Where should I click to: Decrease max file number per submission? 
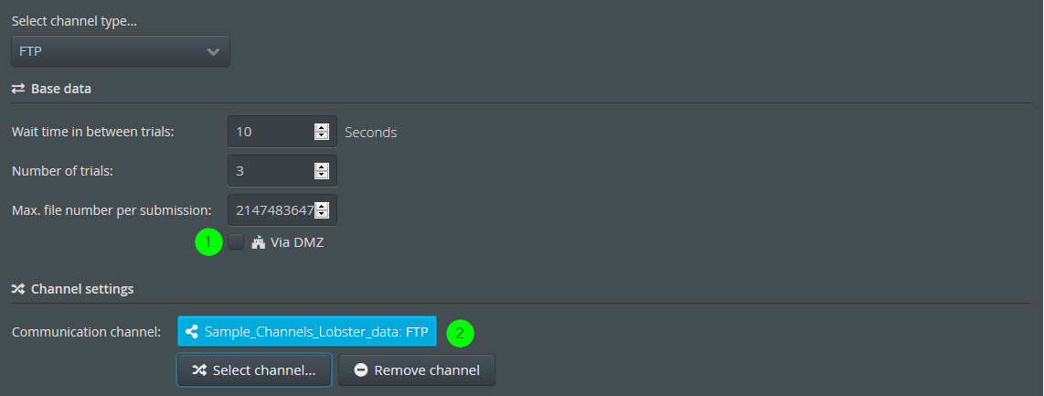click(322, 214)
